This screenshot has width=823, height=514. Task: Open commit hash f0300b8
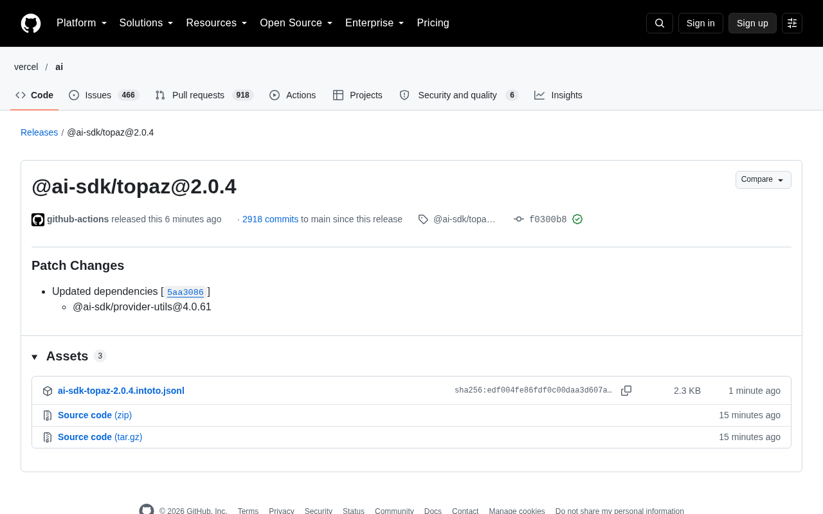(548, 219)
